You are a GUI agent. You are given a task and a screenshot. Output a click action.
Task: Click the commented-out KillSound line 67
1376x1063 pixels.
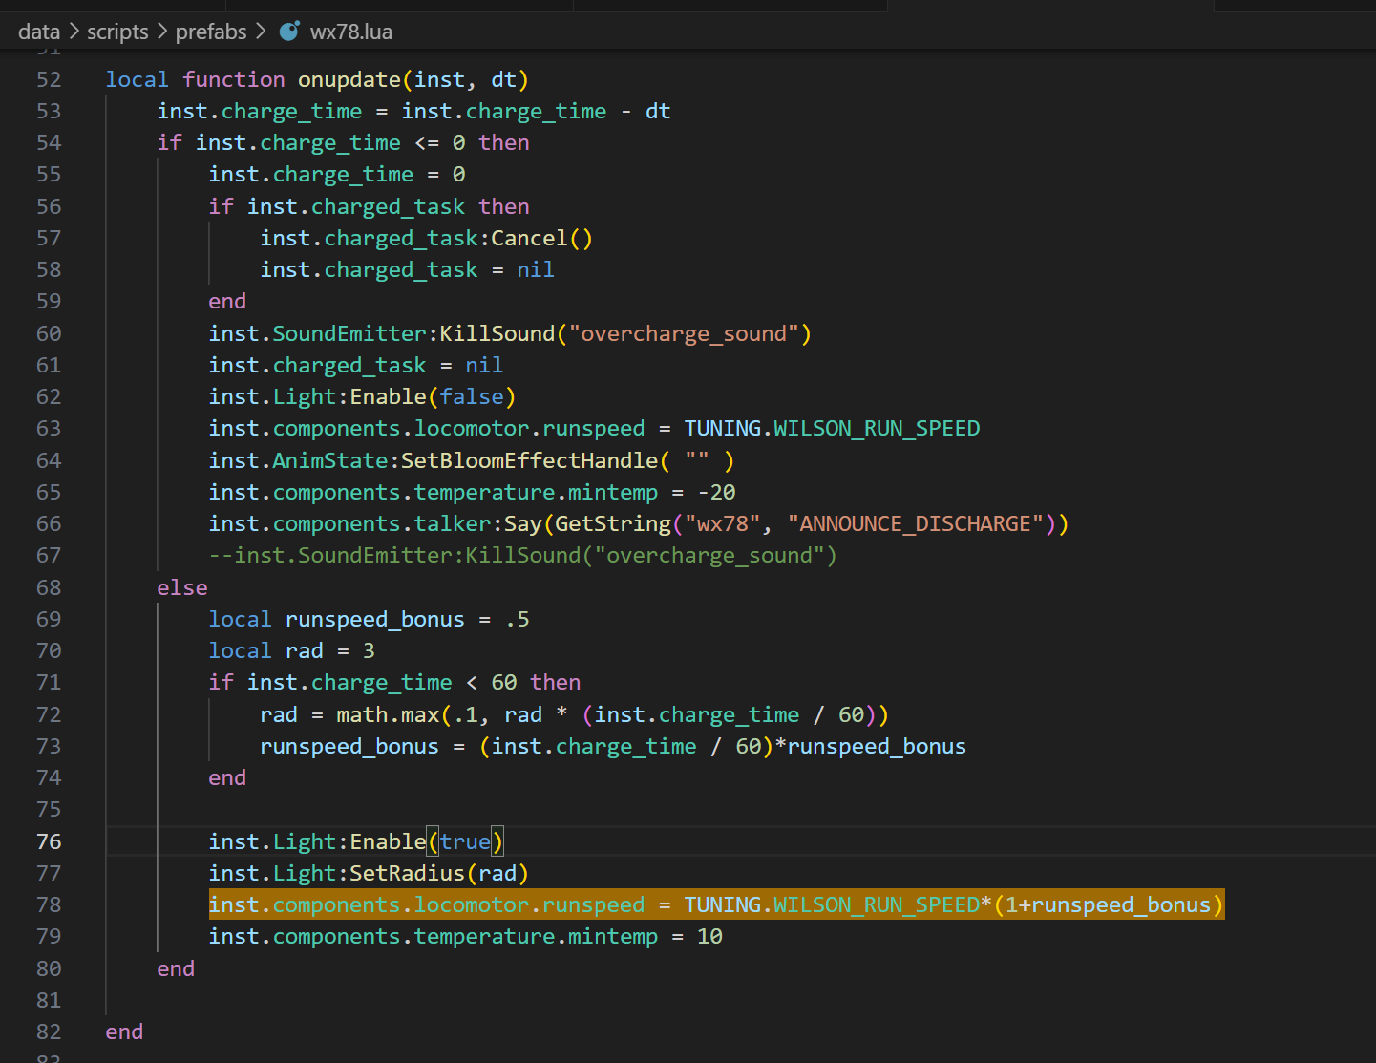522,555
